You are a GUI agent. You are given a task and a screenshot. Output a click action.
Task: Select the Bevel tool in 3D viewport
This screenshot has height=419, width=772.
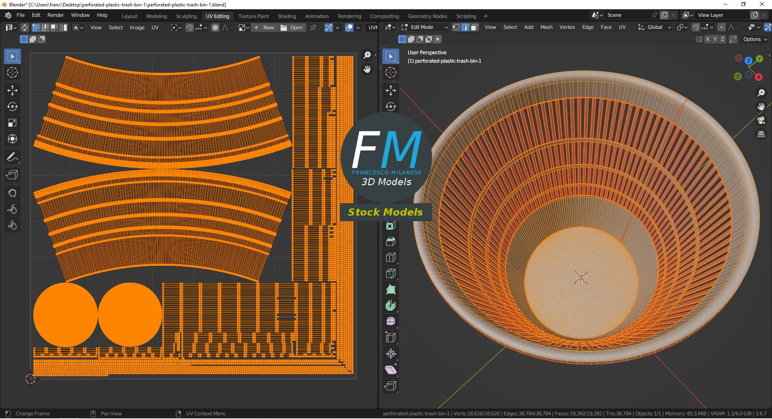(x=391, y=241)
